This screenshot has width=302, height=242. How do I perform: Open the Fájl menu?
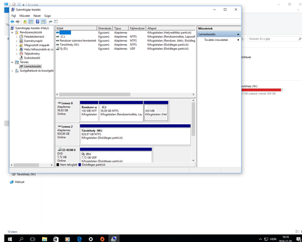point(14,16)
